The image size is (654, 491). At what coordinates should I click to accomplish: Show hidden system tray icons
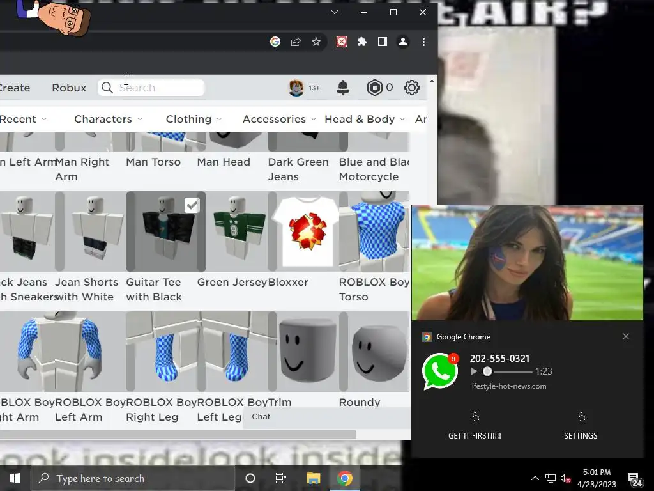click(x=535, y=478)
